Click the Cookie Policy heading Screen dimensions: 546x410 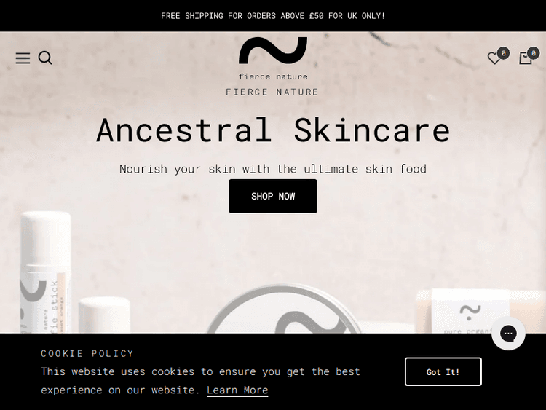(87, 354)
